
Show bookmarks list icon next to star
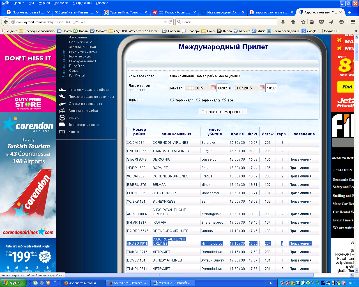tap(312, 22)
